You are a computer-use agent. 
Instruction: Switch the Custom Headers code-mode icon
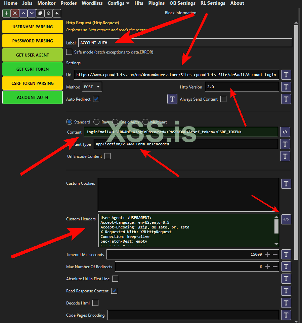(x=286, y=219)
